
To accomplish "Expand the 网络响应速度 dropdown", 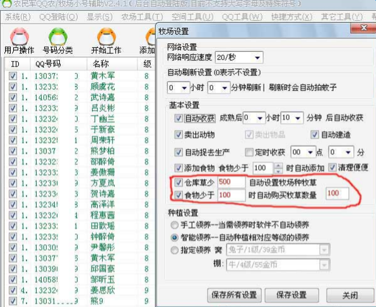I will pos(257,57).
